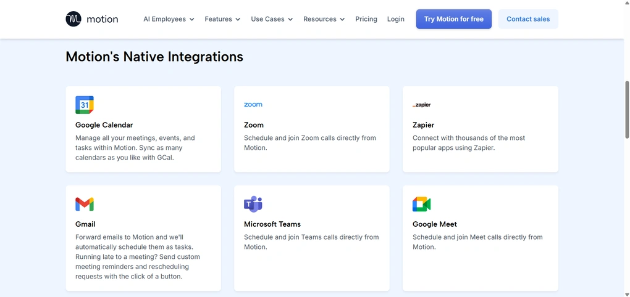Select the Google Calendar card title
Image resolution: width=630 pixels, height=297 pixels.
[x=104, y=125]
